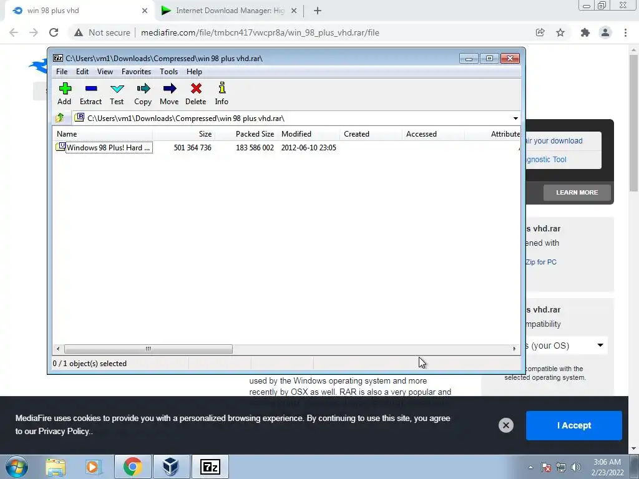Share this page via the address bar icon
Screen dimensions: 639x479
click(540, 32)
